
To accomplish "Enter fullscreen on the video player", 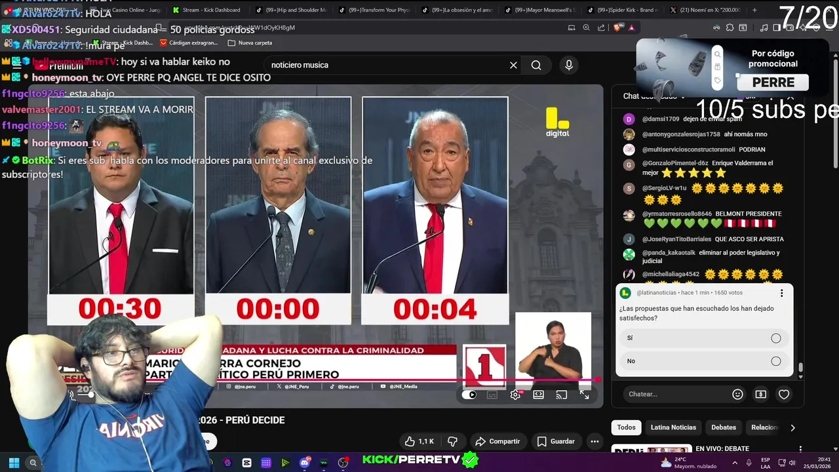I will (584, 395).
